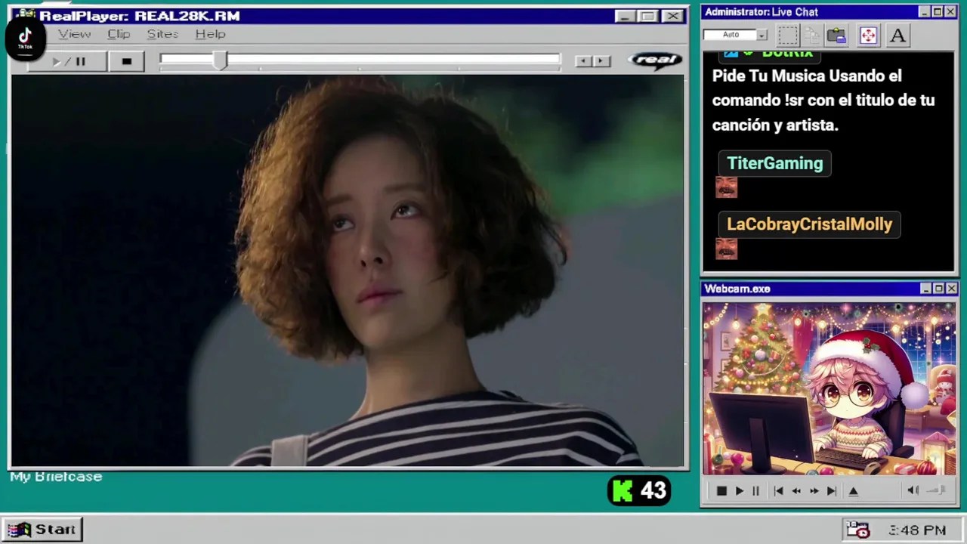Click the letter A font tool
Viewport: 967px width, 544px height.
(897, 36)
